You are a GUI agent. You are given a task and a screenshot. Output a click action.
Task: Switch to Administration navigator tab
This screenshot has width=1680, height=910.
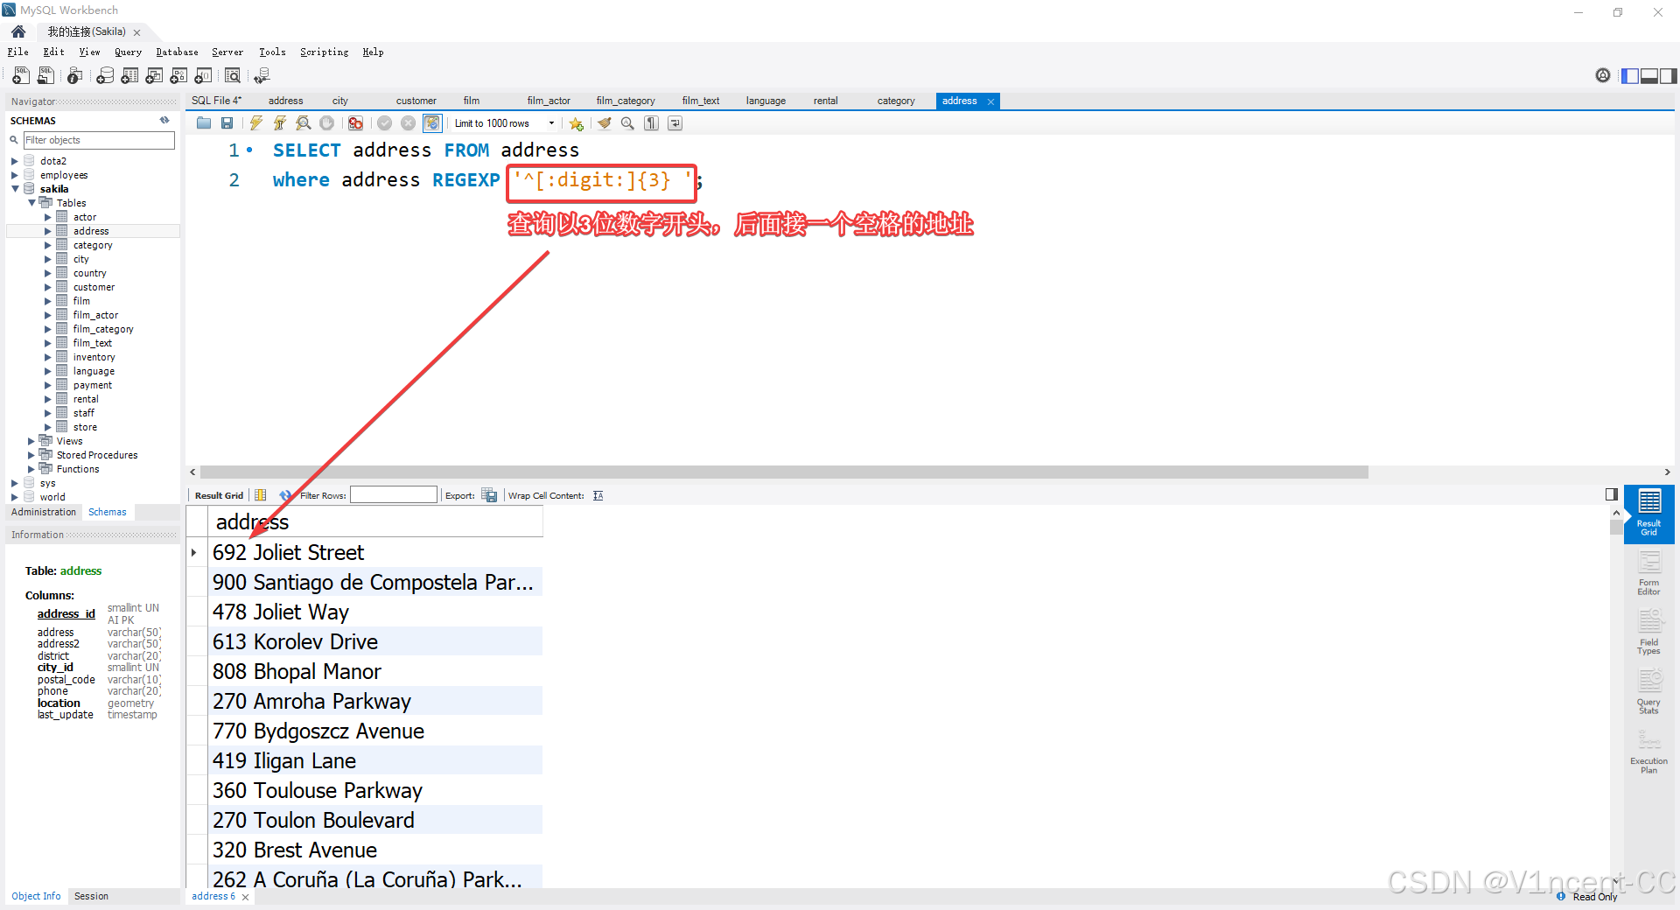[44, 513]
